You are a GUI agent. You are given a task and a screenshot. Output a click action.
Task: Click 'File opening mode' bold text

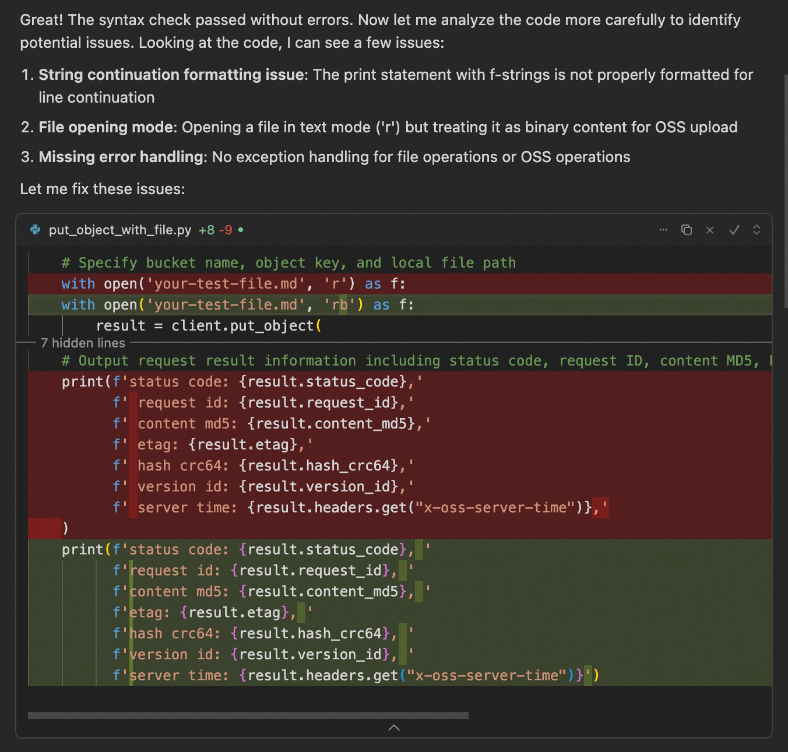(x=106, y=127)
